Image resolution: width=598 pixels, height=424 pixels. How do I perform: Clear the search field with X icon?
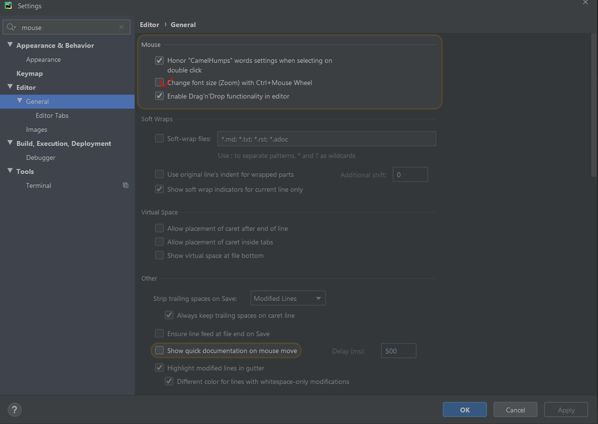click(x=122, y=28)
